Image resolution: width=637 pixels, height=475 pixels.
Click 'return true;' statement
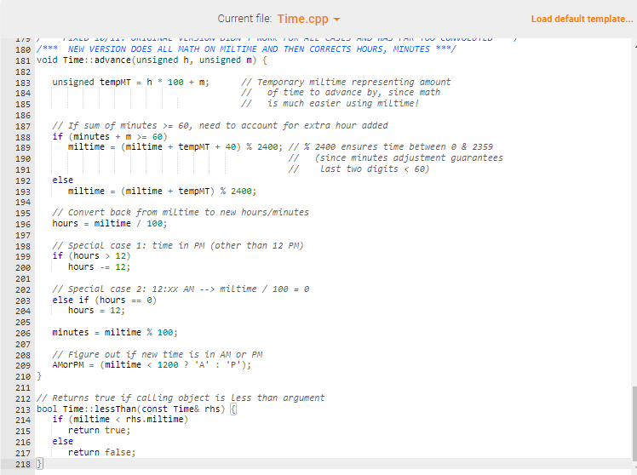tap(99, 431)
